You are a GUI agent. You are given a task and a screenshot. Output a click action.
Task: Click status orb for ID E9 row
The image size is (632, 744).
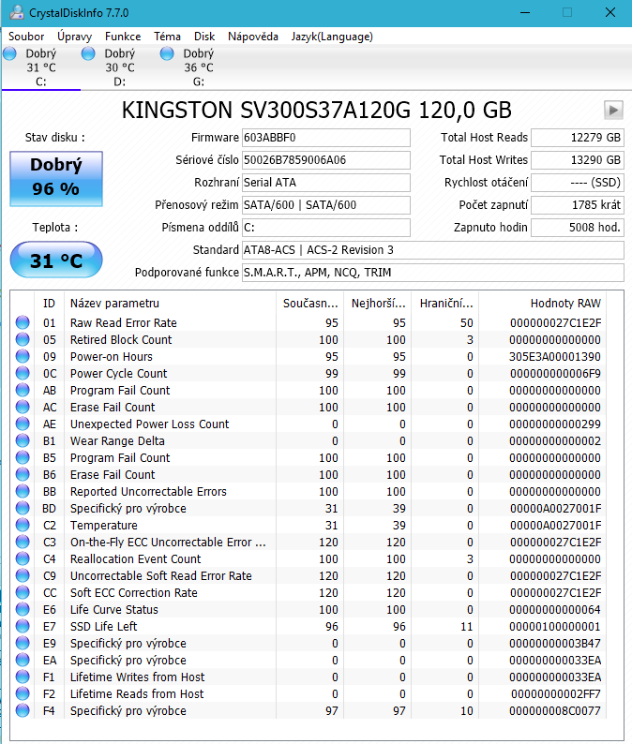point(23,643)
